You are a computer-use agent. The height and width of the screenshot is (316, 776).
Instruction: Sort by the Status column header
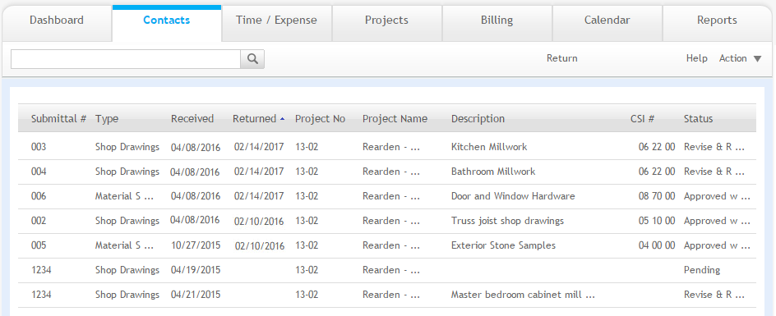(x=698, y=119)
